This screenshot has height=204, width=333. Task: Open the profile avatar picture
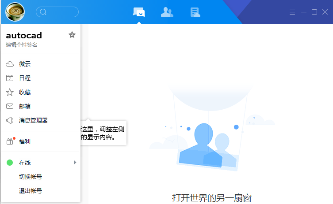15,12
